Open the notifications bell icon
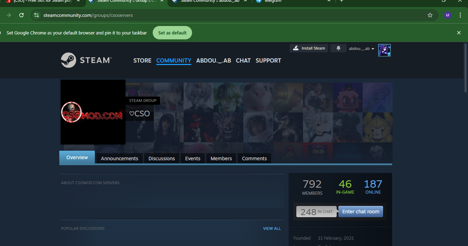This screenshot has width=468, height=246. pos(338,48)
